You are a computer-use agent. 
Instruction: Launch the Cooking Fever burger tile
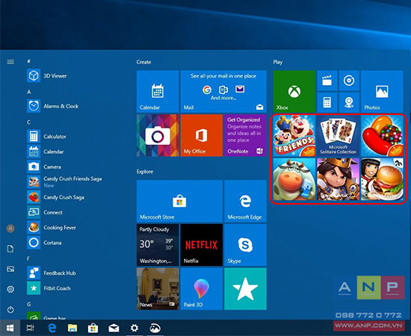tap(382, 179)
